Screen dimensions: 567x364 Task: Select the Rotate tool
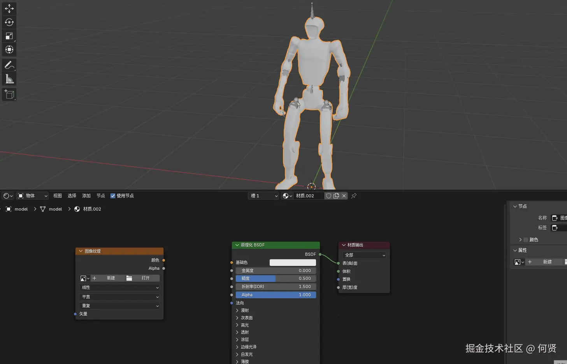[x=9, y=22]
